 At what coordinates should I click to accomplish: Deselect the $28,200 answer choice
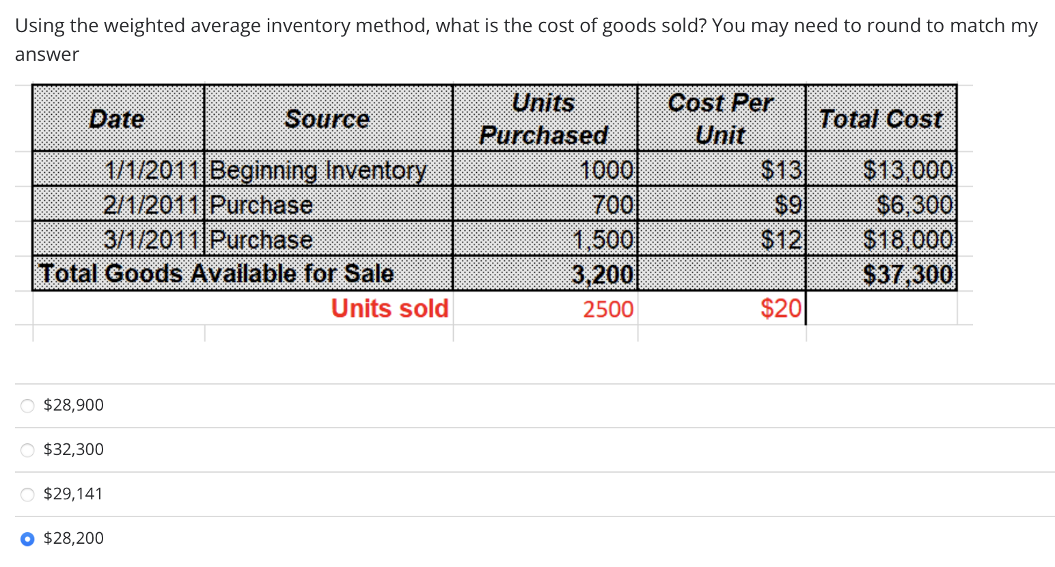click(27, 538)
